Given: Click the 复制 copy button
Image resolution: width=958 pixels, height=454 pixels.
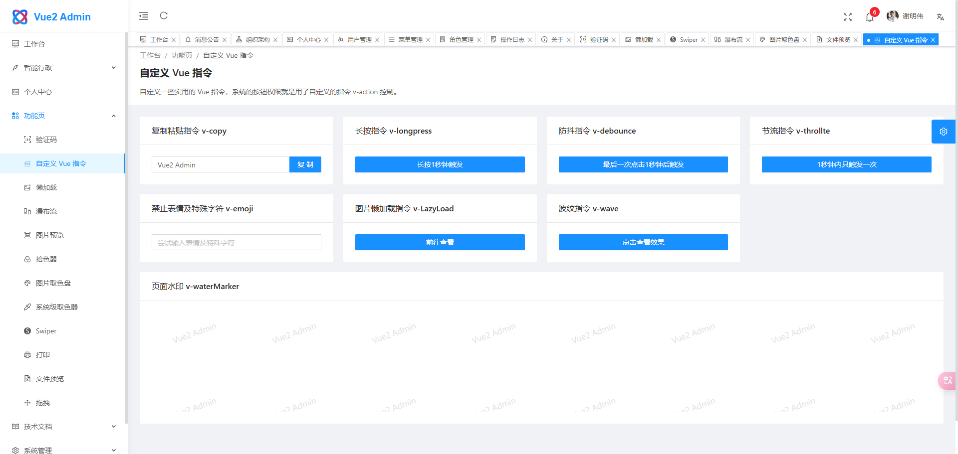Looking at the screenshot, I should pyautogui.click(x=305, y=164).
